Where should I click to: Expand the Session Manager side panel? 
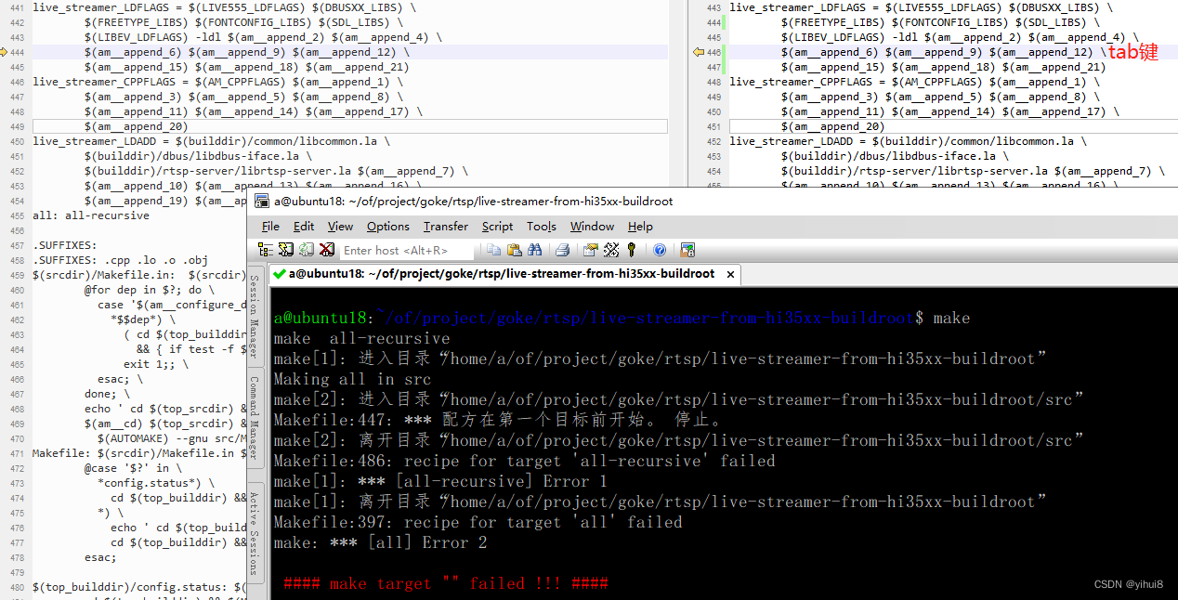pos(255,316)
